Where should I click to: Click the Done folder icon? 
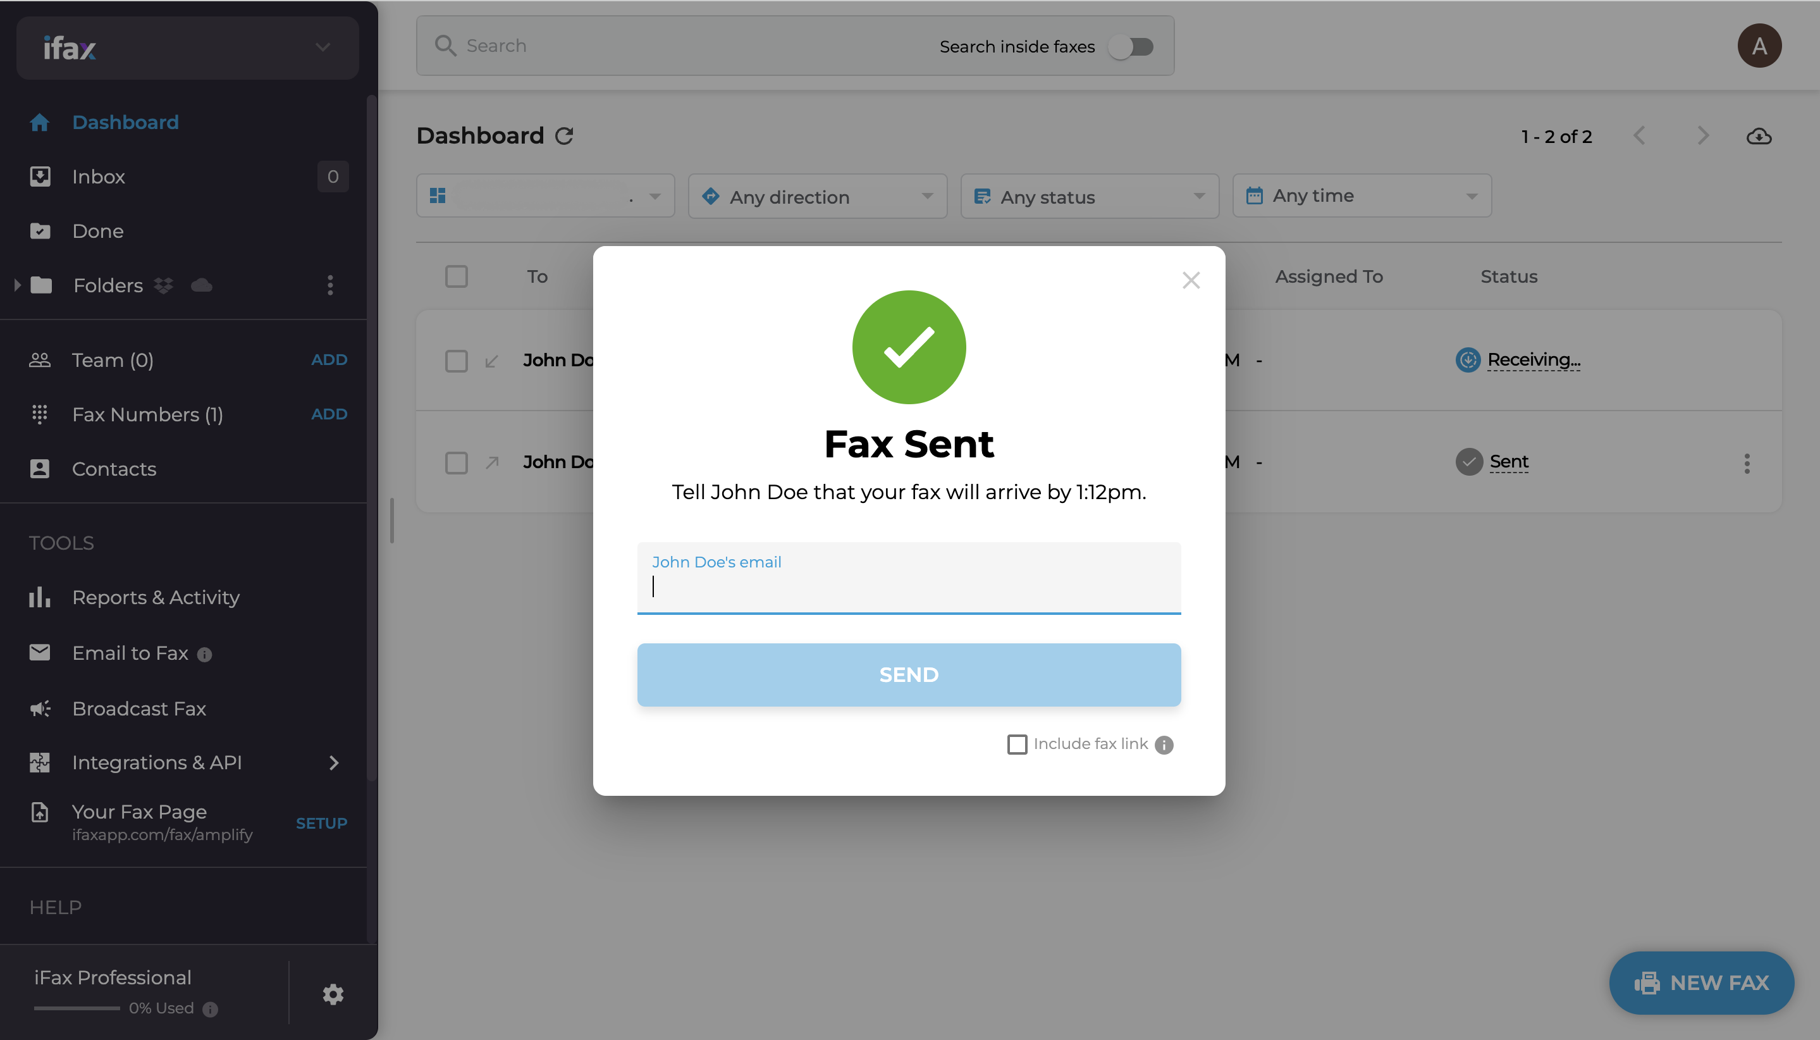coord(40,230)
